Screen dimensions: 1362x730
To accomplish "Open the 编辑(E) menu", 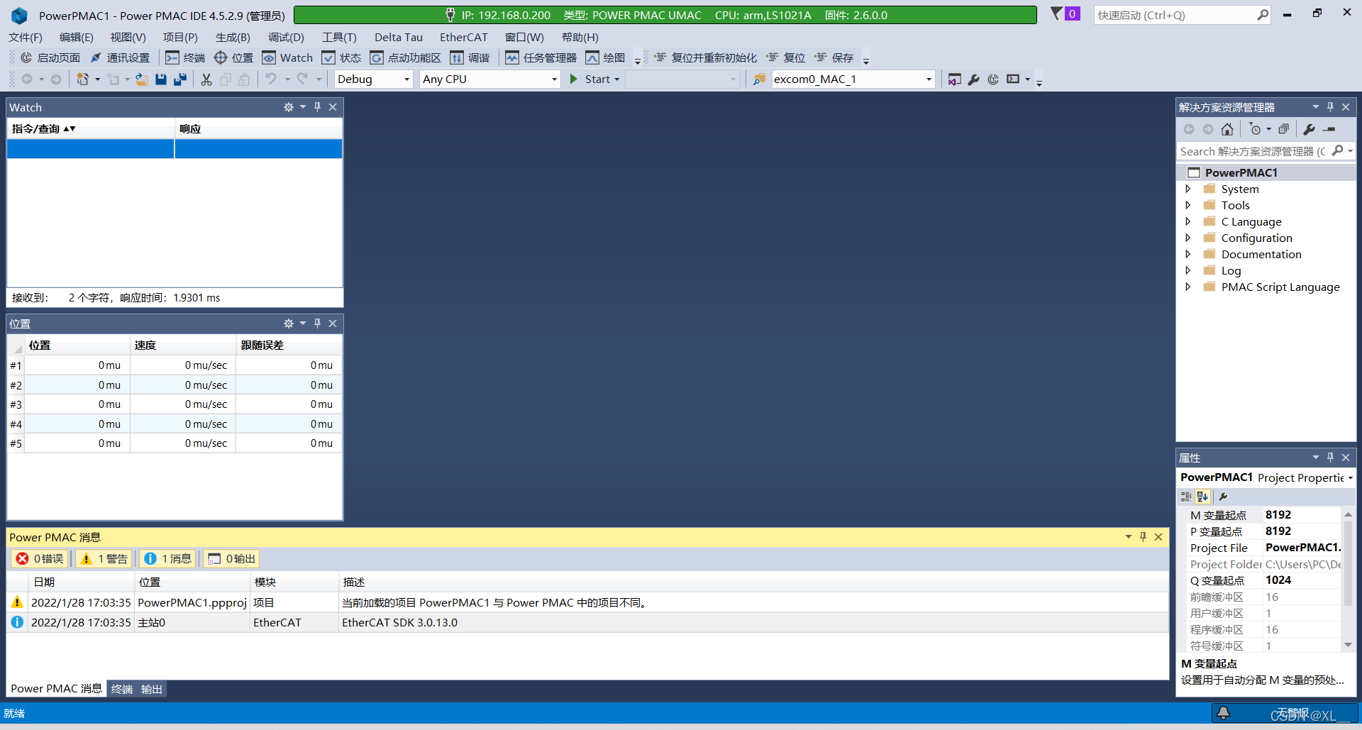I will pyautogui.click(x=77, y=38).
